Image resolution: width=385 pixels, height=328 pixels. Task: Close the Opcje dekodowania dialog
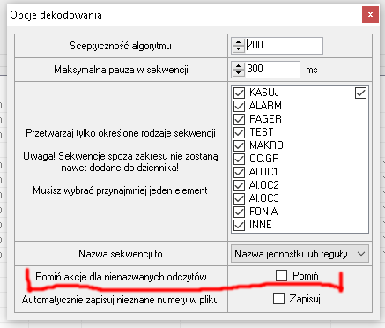(x=370, y=14)
